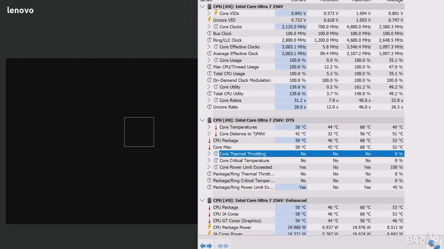
Task: Expand the Core Distance to TjMAX row
Action: [x=209, y=134]
